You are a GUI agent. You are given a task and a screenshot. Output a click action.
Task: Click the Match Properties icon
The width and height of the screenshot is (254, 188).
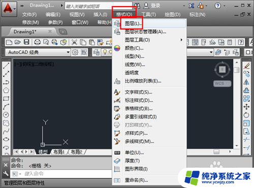(x=101, y=42)
